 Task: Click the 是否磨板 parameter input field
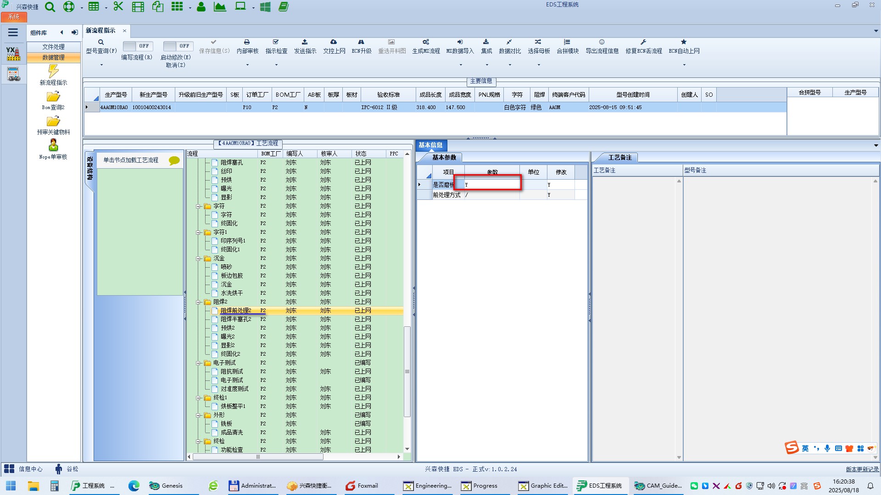491,184
